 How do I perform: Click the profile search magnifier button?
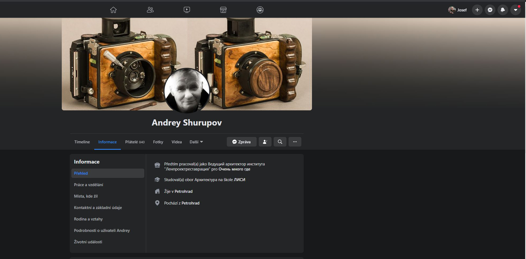pyautogui.click(x=280, y=142)
